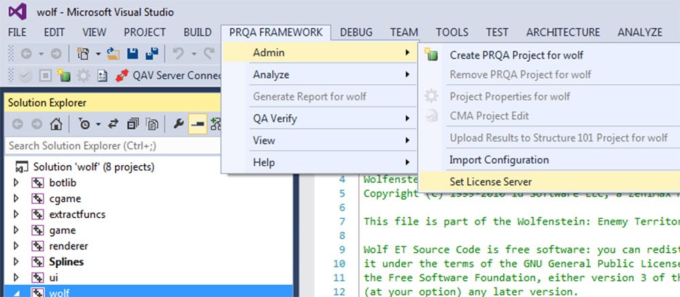680x297 pixels.
Task: Select the game project in tree
Action: coord(63,230)
